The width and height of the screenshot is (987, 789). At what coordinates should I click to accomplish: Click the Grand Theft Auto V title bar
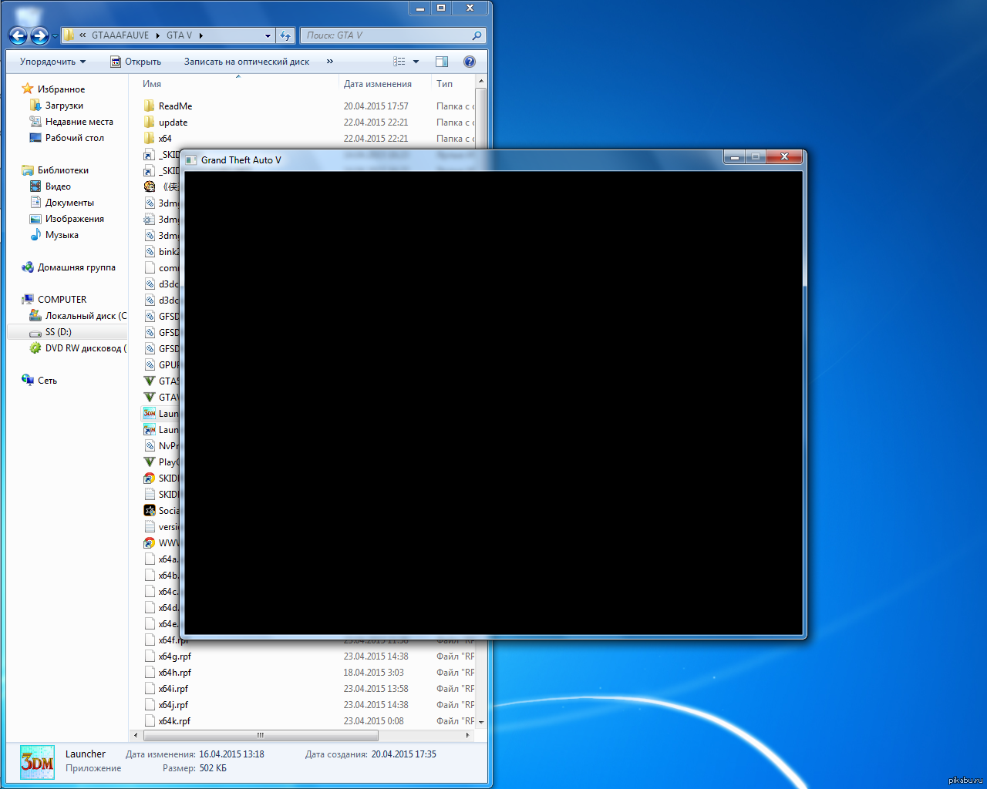point(455,159)
